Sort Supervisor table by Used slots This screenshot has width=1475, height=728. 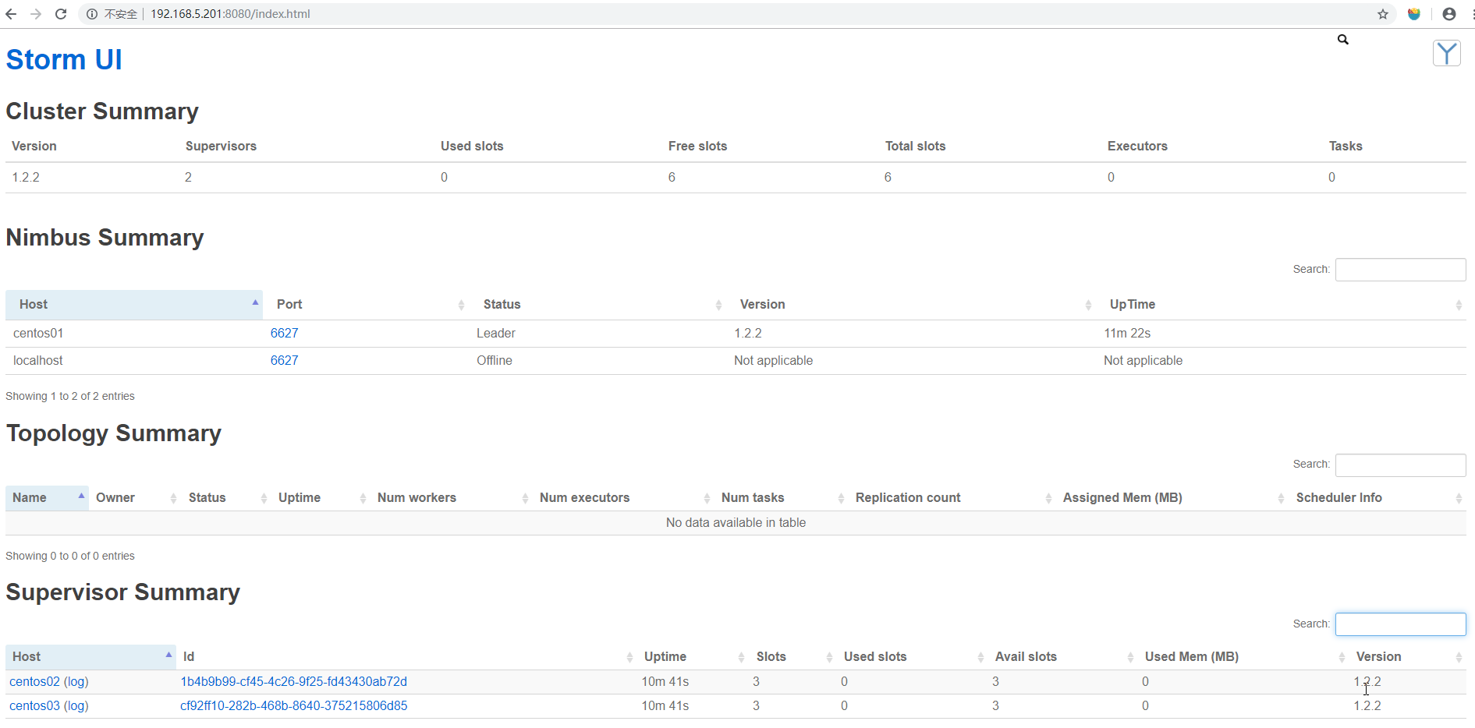pos(912,657)
